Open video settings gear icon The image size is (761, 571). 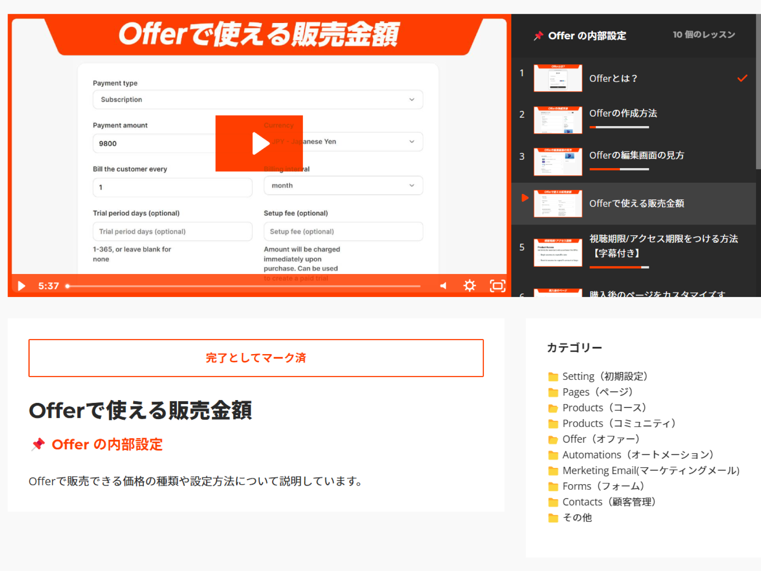(x=470, y=286)
